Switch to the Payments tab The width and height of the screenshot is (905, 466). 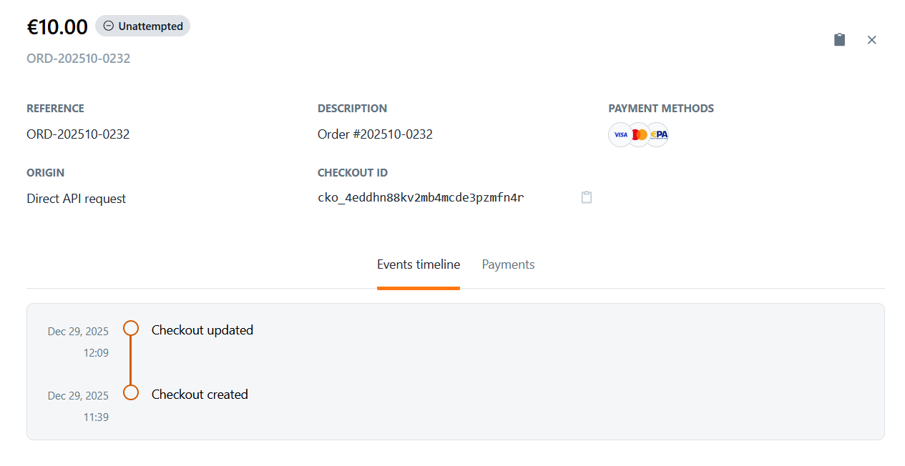pyautogui.click(x=508, y=264)
